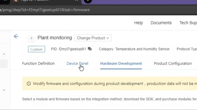The image size is (197, 110).
Task: Go back using the blue arrow
Action: 16,37
